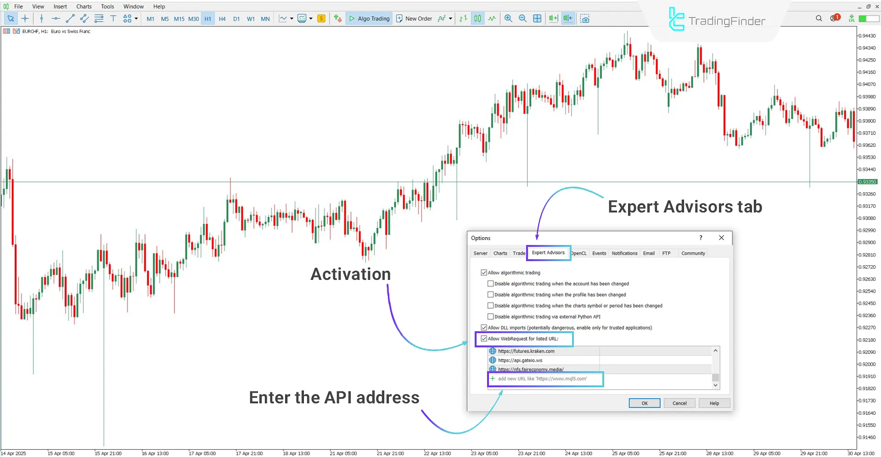Zoom in on the chart

(508, 19)
